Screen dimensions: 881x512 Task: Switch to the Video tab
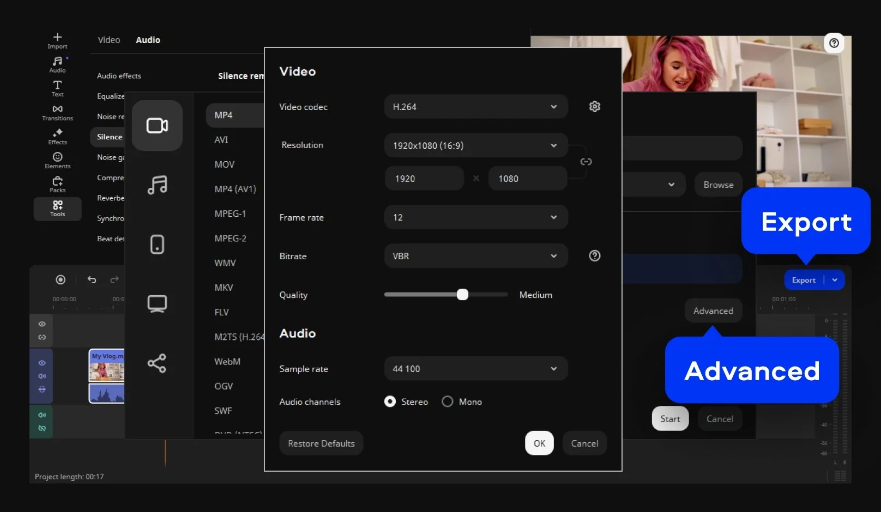tap(108, 40)
